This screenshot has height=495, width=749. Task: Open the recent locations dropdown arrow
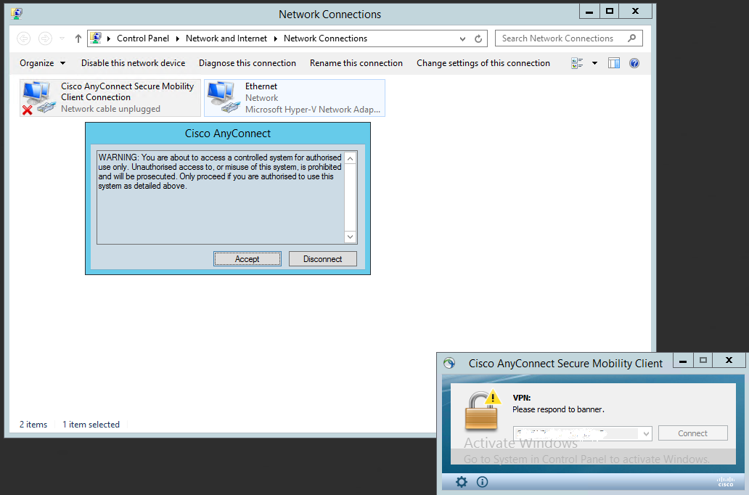(x=62, y=38)
